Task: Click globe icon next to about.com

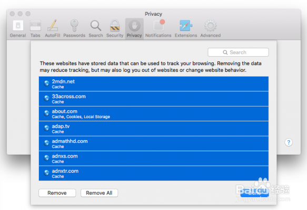Action: 46,113
